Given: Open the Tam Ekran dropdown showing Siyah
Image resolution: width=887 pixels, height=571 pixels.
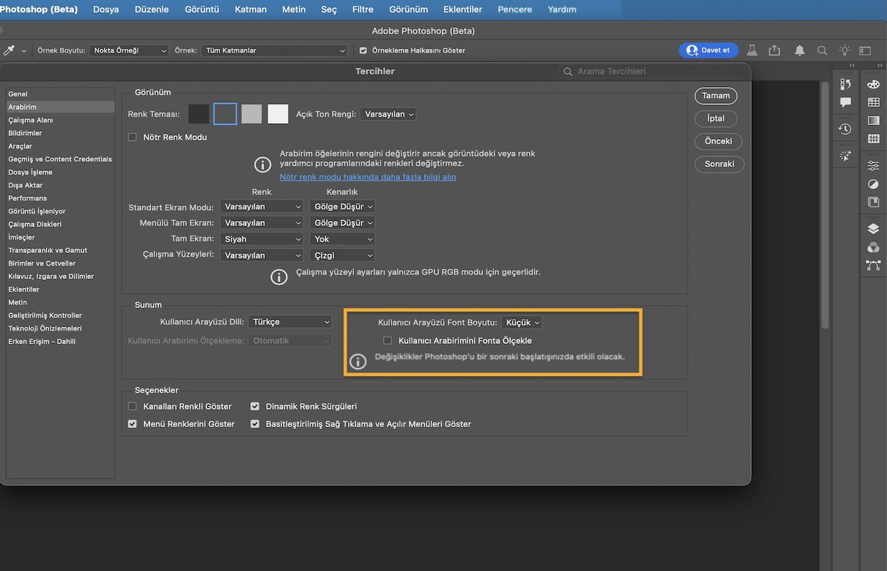Looking at the screenshot, I should [262, 238].
